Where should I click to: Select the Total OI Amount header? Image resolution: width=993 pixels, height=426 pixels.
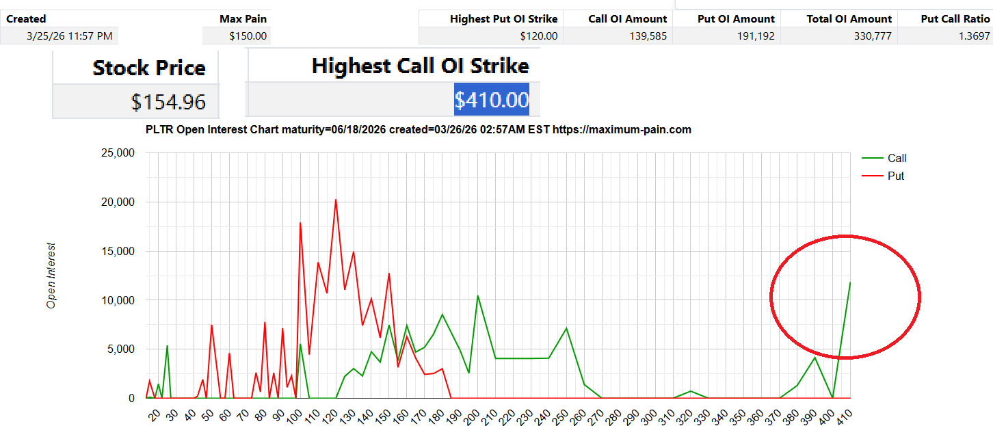839,19
